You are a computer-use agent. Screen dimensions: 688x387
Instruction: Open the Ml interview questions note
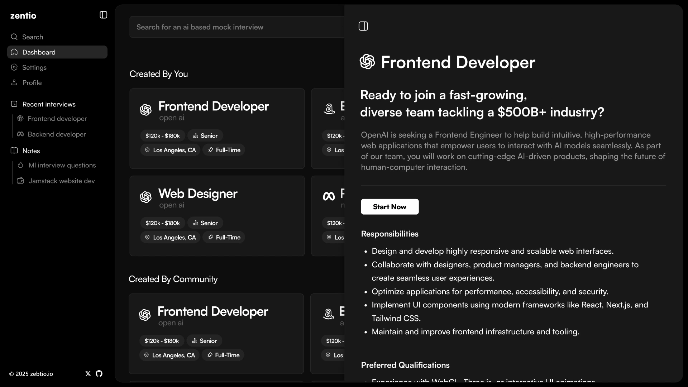(x=62, y=165)
